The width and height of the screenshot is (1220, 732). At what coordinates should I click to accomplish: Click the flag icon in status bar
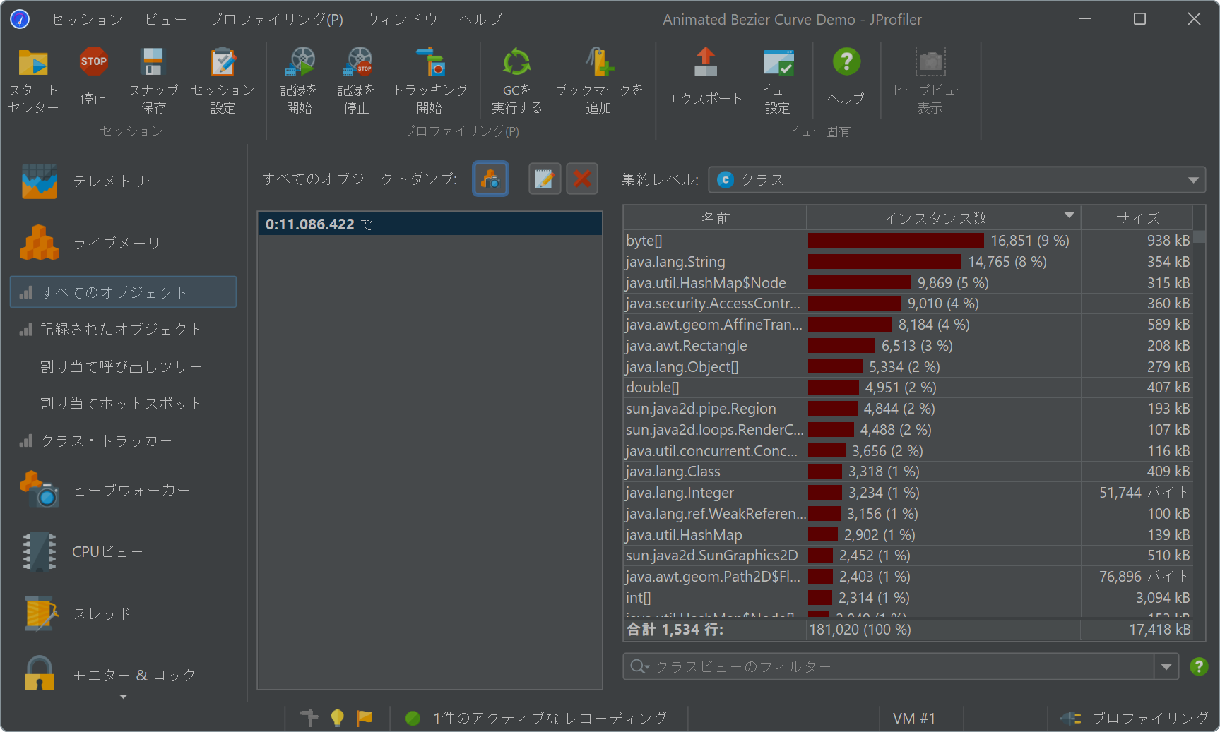point(365,718)
